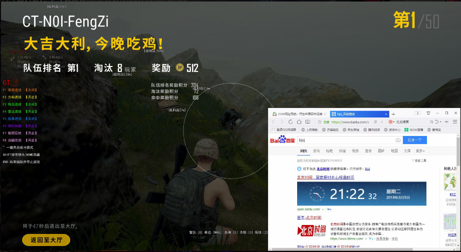Image resolution: width=461 pixels, height=252 pixels.
Task: Click the tab counter showing 2
Action: 417,113
